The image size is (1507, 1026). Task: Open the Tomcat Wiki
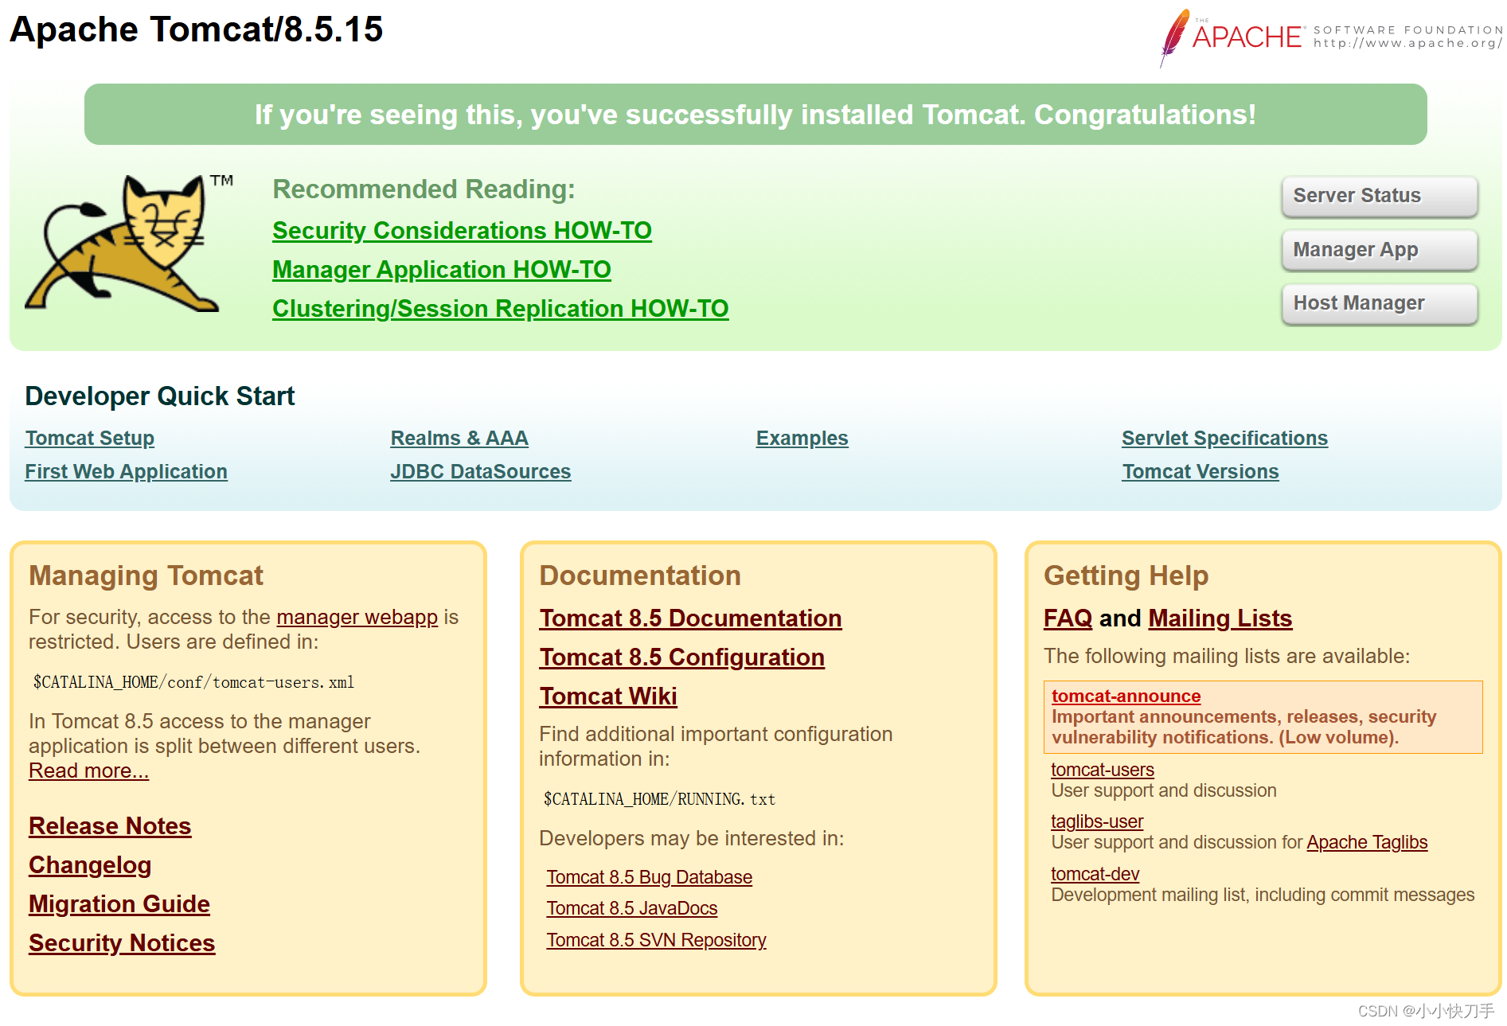tap(608, 696)
